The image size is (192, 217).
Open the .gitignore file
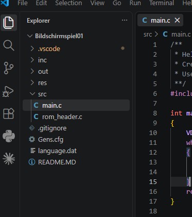76,128
